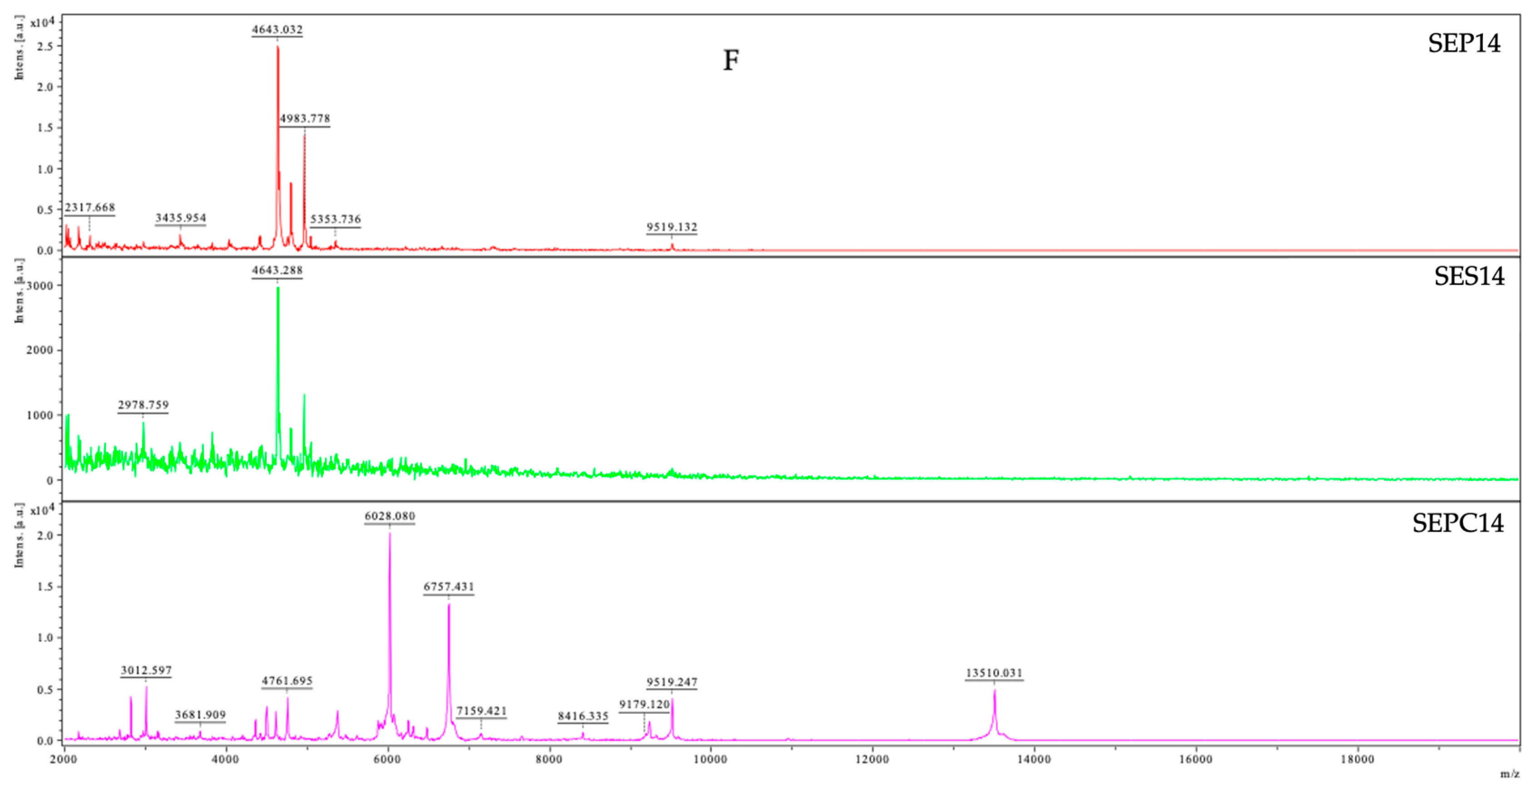Click the 3435.954 peak annotation
1537x793 pixels.
[180, 218]
